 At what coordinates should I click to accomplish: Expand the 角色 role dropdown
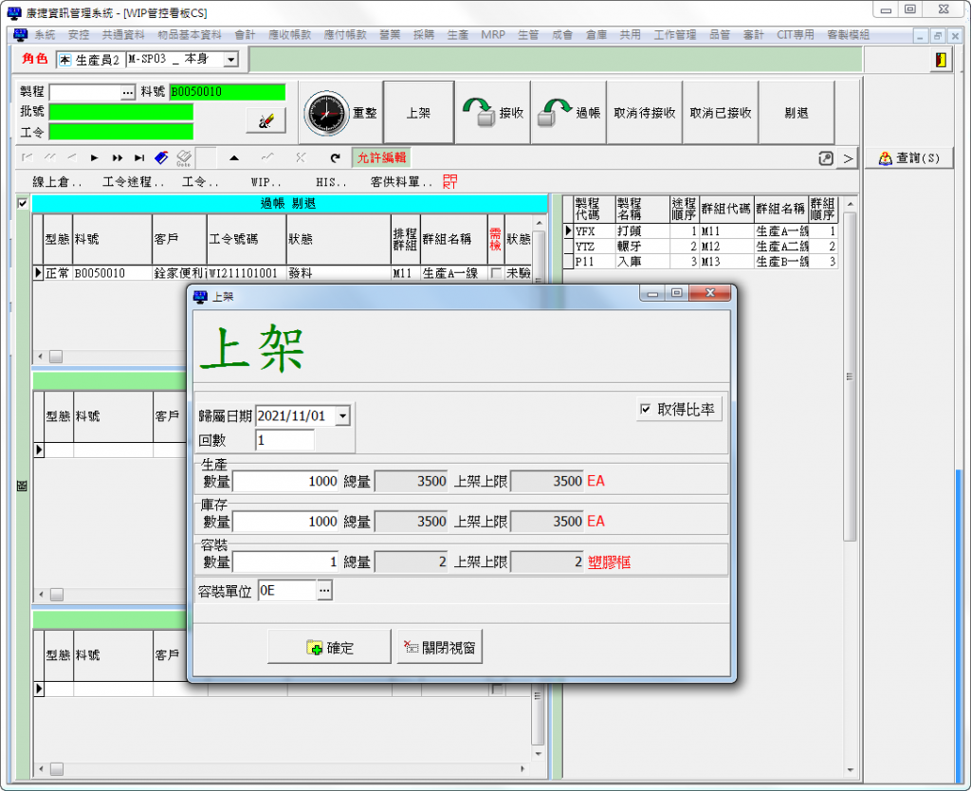click(230, 60)
